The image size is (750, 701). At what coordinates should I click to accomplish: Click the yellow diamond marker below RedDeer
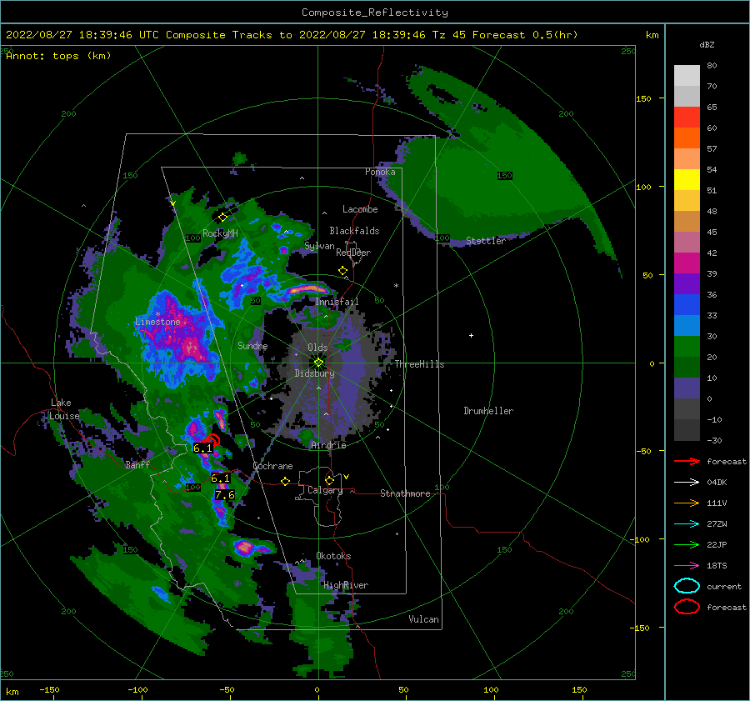tap(342, 271)
